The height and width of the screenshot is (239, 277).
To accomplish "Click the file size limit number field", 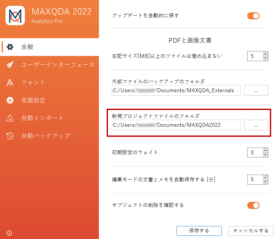I will [255, 56].
